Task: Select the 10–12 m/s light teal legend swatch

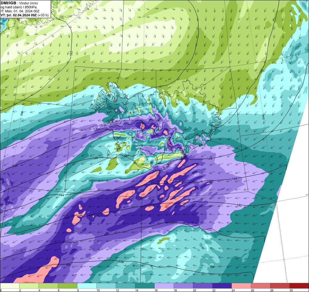Action: tap(106, 286)
